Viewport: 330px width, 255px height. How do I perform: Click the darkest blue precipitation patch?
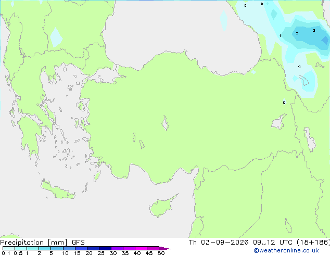click(x=325, y=40)
